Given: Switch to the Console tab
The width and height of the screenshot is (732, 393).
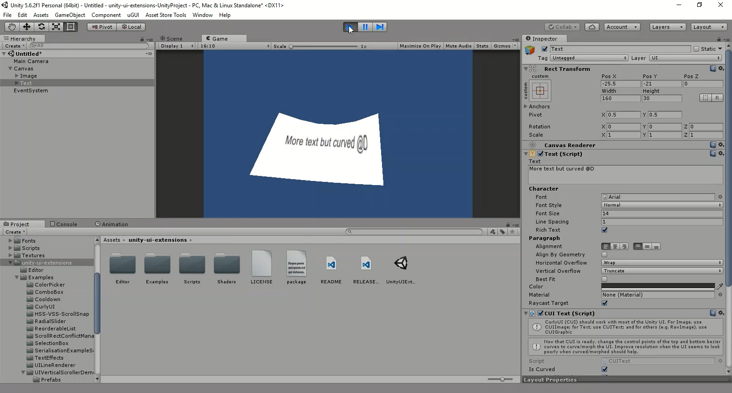Looking at the screenshot, I should (x=64, y=224).
